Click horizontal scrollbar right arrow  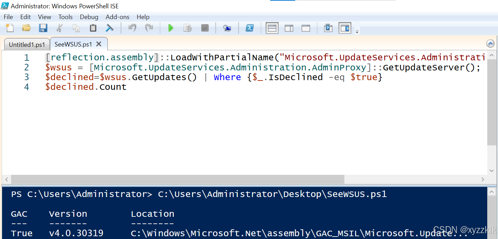coord(483,179)
